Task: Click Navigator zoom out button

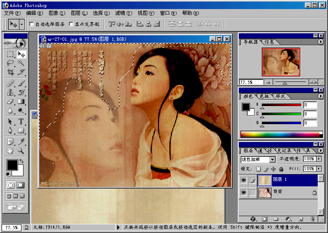Action: coord(269,82)
